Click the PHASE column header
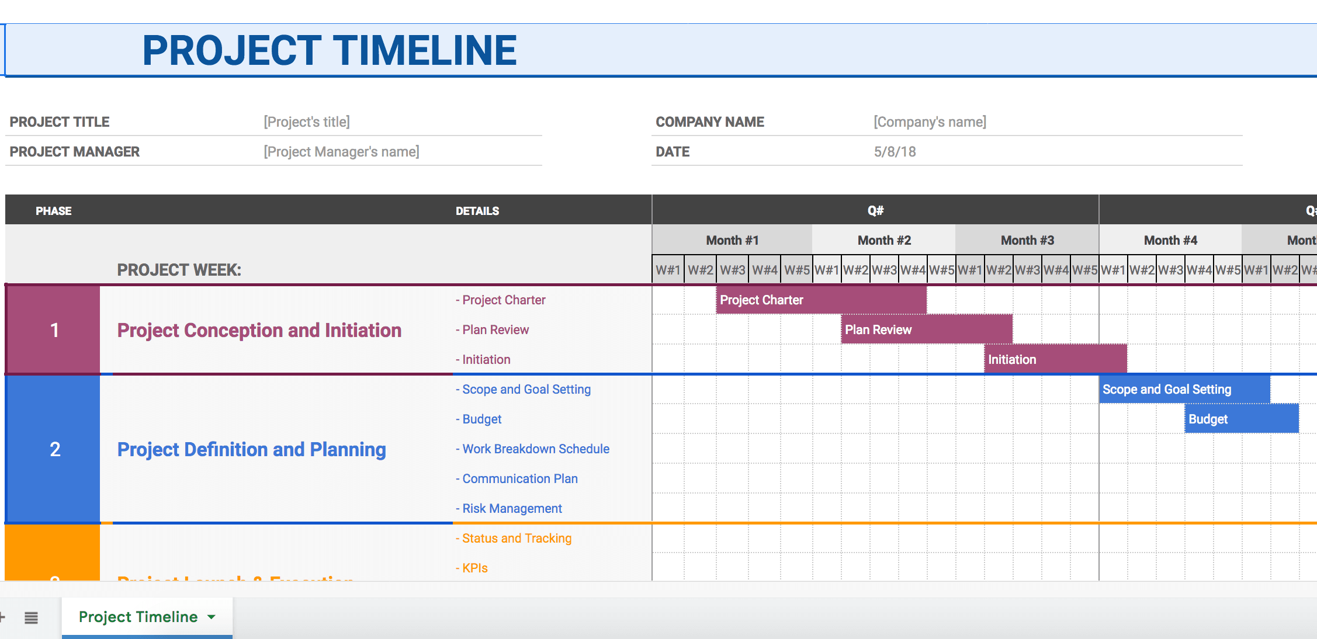The height and width of the screenshot is (639, 1317). click(52, 209)
